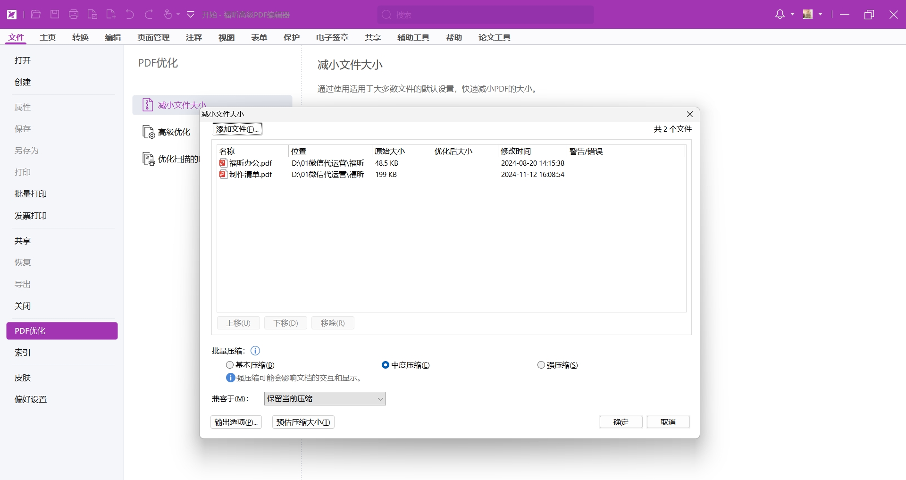The width and height of the screenshot is (906, 480).
Task: Click the 减小文件大小 zip-file icon
Action: [x=148, y=105]
